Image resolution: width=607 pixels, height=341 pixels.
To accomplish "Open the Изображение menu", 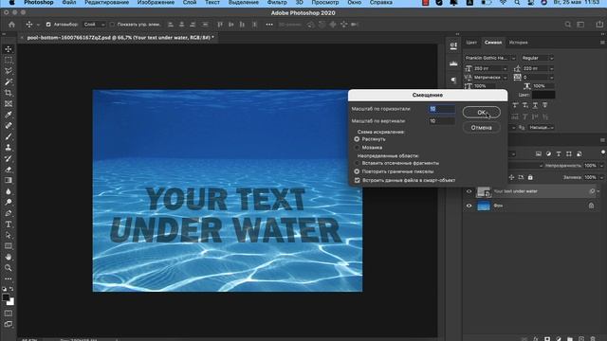I will (x=156, y=3).
